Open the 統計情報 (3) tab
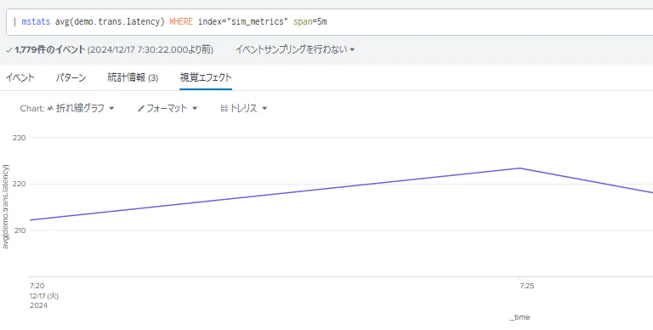Screen dimensions: 653x330 tap(133, 77)
